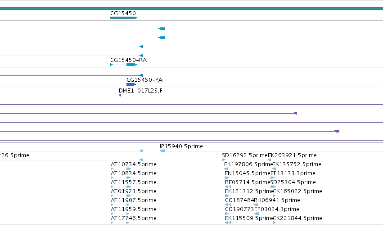Click the EK135752.5prime EST label
The image size is (383, 225).
(297, 164)
